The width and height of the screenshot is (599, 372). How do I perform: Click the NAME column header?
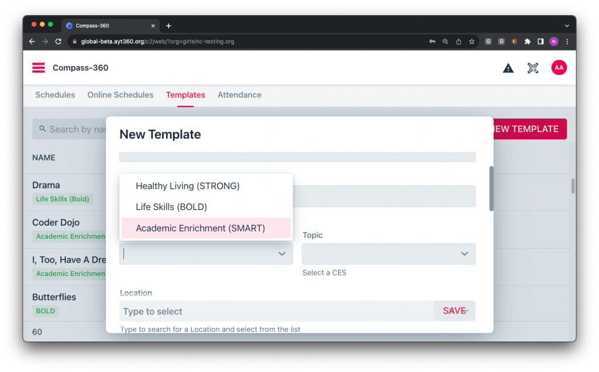[x=43, y=158]
